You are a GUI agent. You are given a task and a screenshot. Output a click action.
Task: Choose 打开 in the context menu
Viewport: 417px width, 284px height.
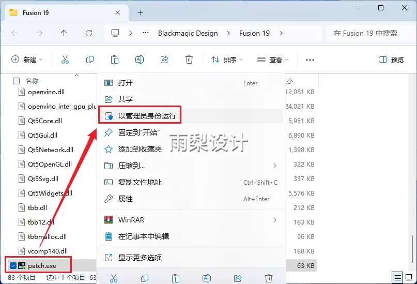point(191,83)
